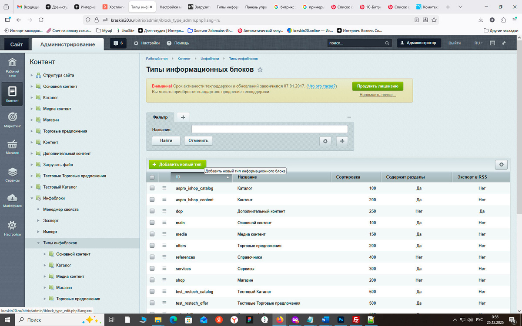This screenshot has width=522, height=326.
Task: Open FileZilla from the taskbar
Action: point(356,320)
